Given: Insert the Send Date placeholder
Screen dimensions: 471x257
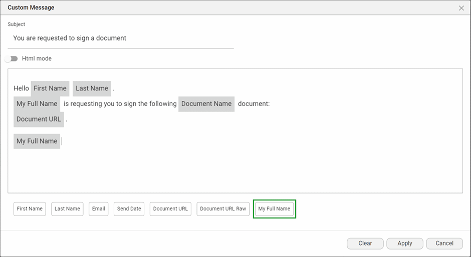Looking at the screenshot, I should point(129,209).
